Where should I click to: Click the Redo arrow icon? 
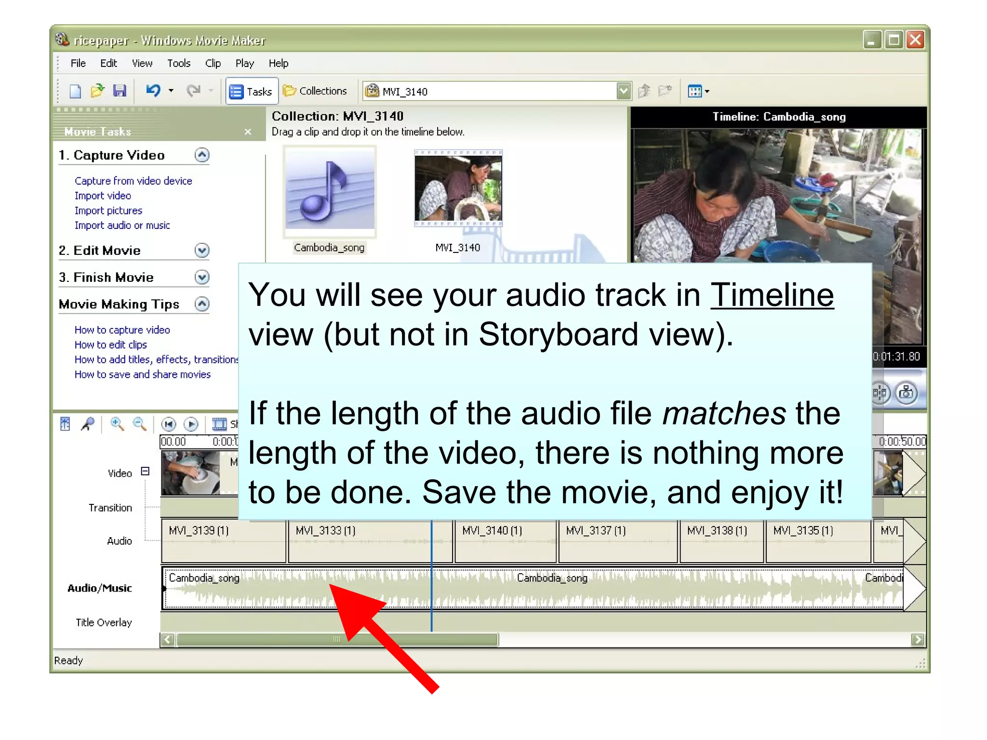[x=193, y=91]
